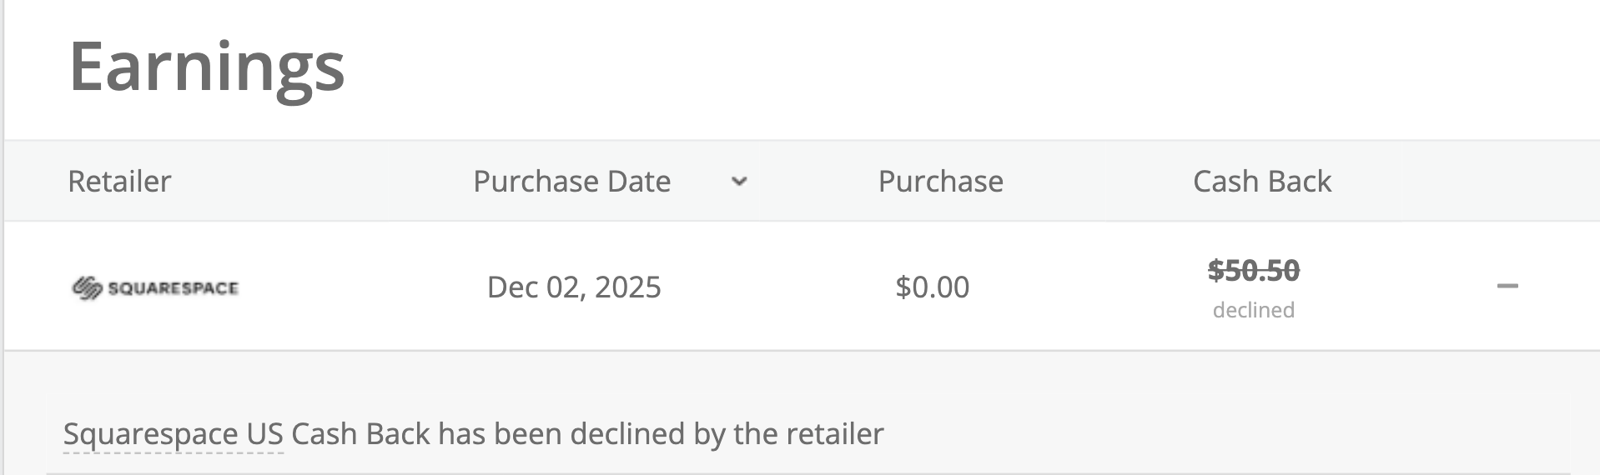Click the Squarespace swirl logo mark
Screen dimensions: 1600x475
coord(87,288)
